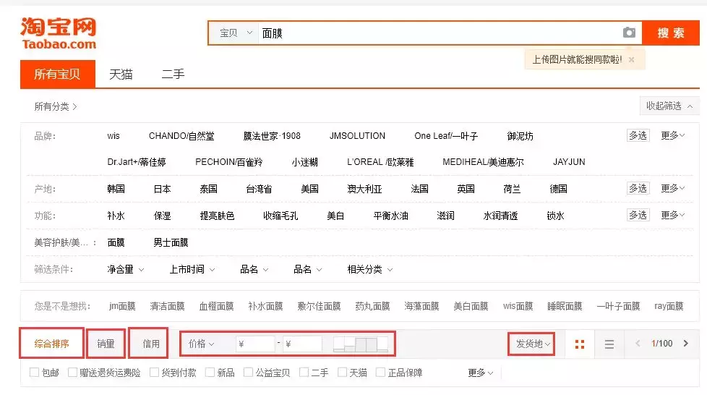Enable the 包邮 free shipping checkbox

(x=35, y=373)
